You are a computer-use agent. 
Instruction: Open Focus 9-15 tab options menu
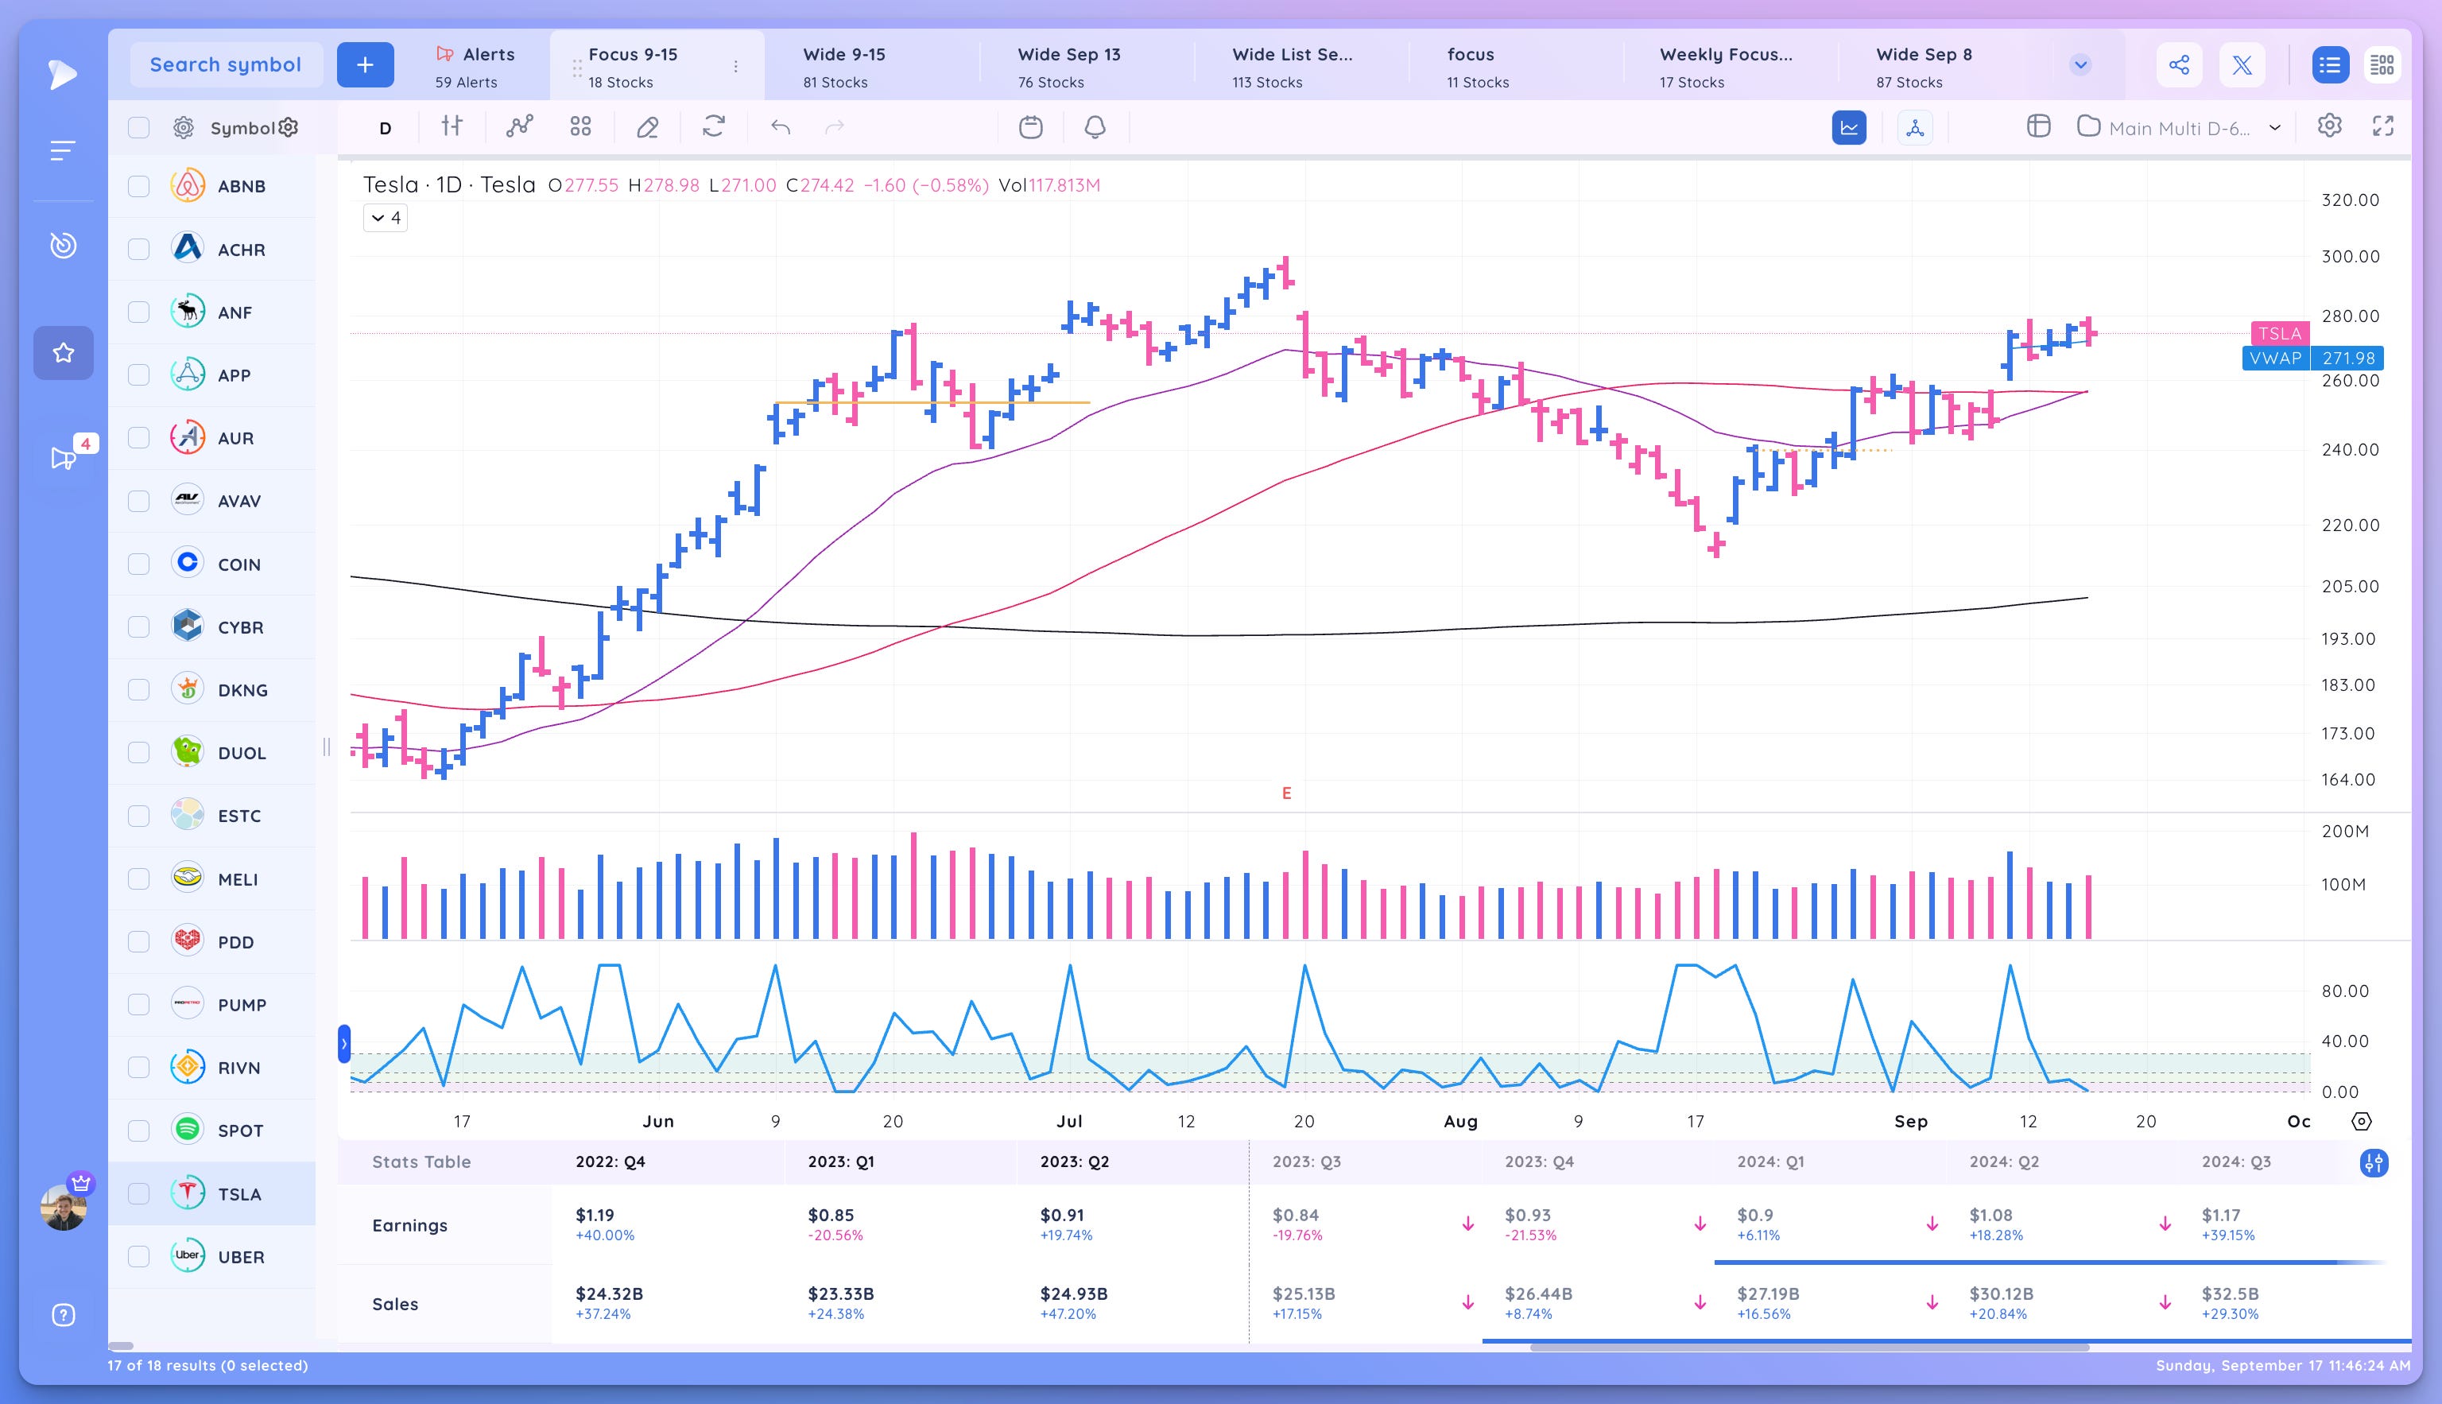click(735, 67)
